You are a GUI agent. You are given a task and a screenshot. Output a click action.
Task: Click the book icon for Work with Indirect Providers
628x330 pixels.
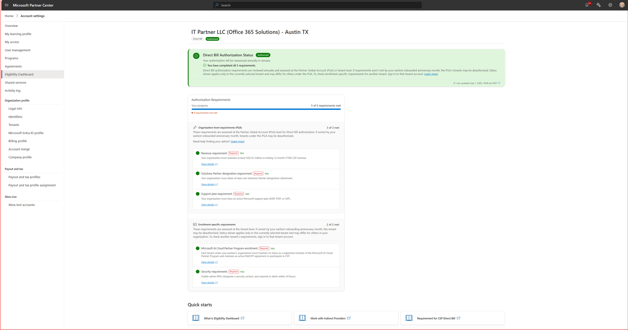click(303, 318)
